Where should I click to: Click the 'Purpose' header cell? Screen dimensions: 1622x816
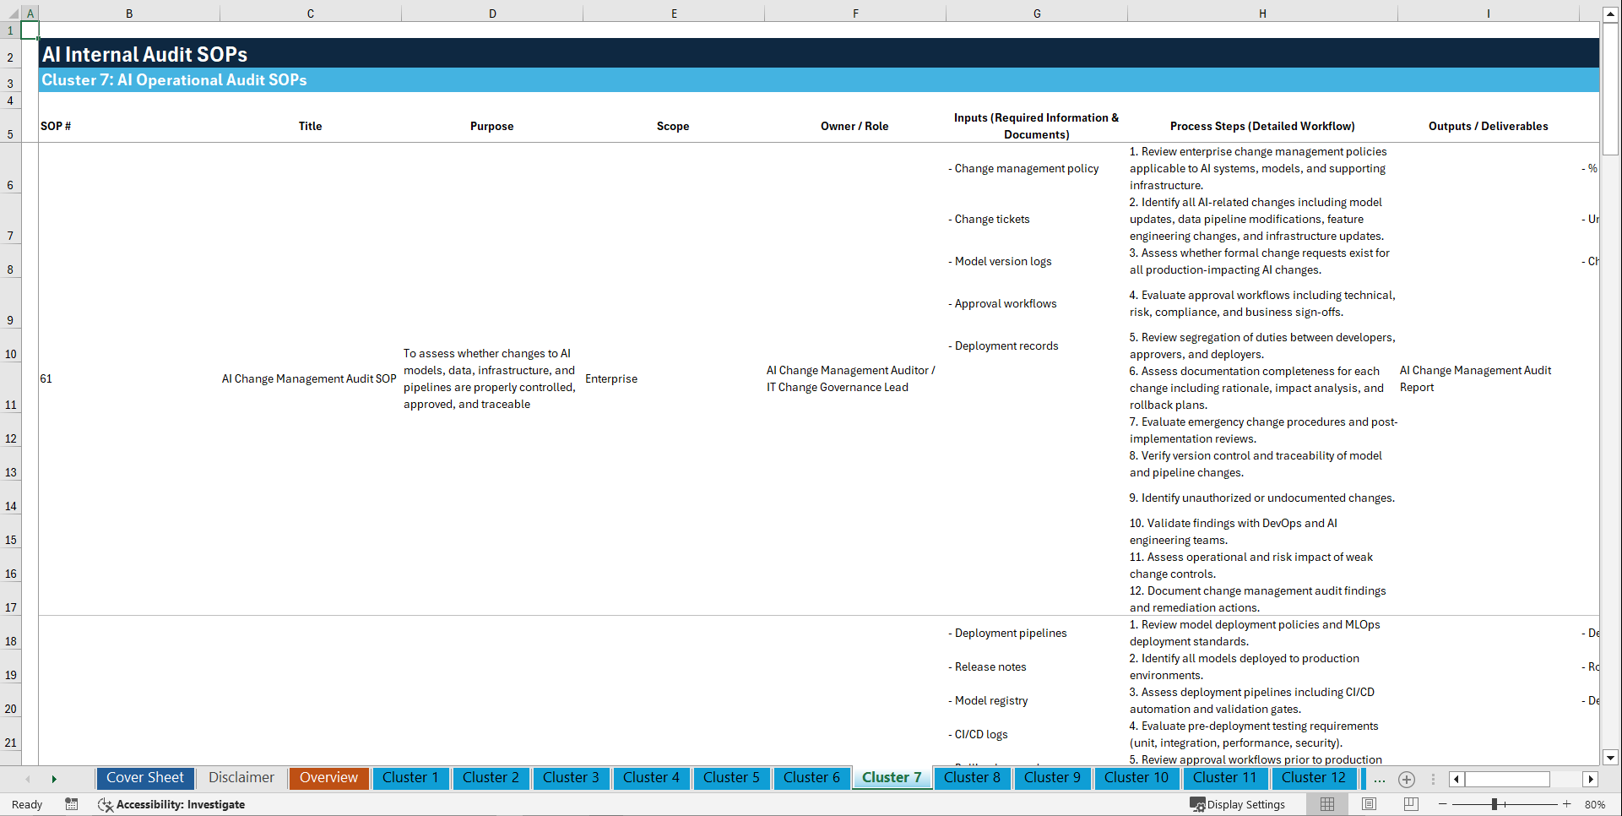(491, 126)
